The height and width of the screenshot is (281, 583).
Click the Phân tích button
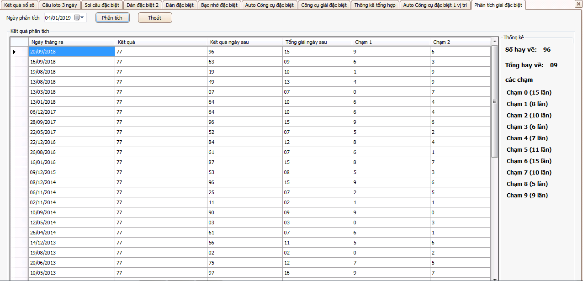point(112,18)
